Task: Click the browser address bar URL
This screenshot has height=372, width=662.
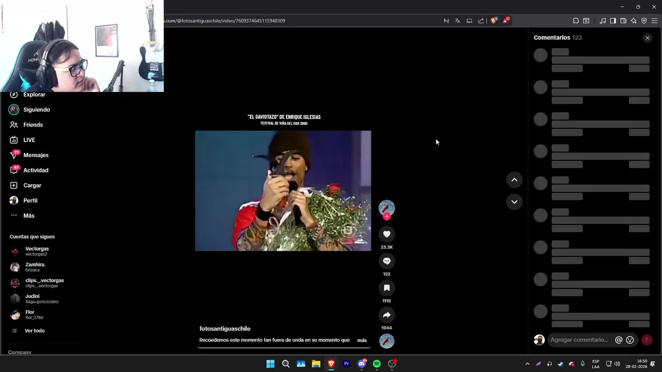Action: pos(224,21)
